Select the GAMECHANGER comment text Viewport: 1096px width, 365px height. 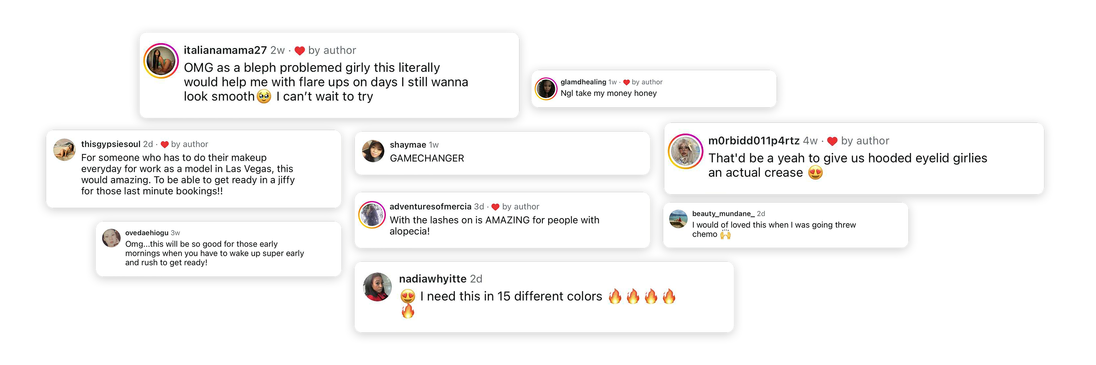coord(427,158)
